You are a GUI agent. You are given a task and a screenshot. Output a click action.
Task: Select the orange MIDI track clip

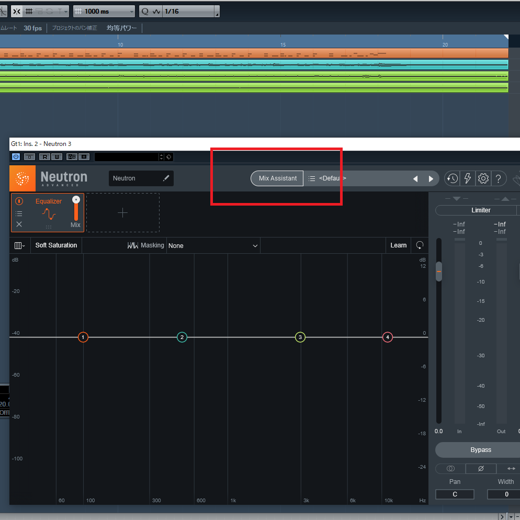click(x=254, y=53)
